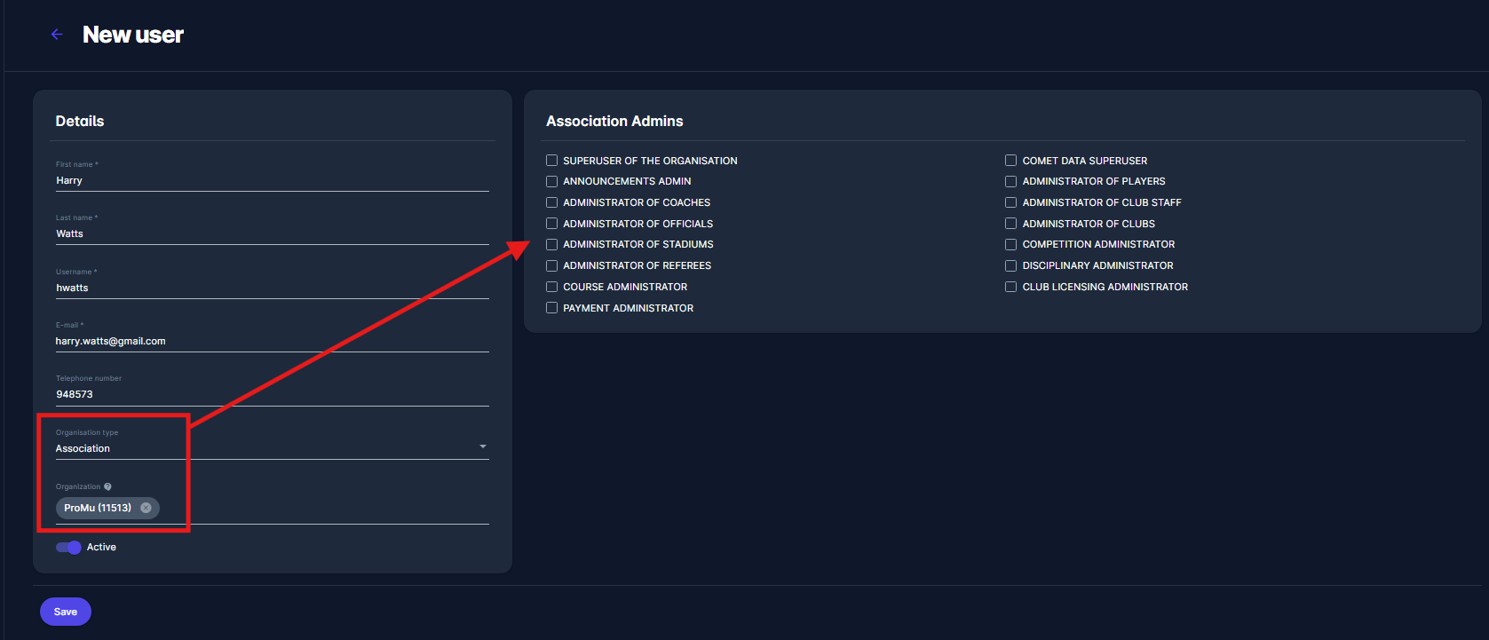1489x640 pixels.
Task: Expand the Organisation type dropdown arrow
Action: (483, 446)
